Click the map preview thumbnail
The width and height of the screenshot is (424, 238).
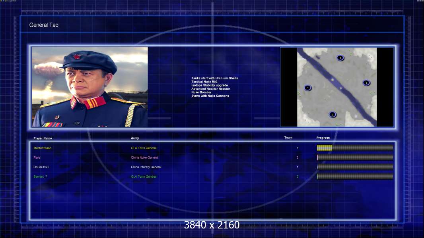coord(337,87)
